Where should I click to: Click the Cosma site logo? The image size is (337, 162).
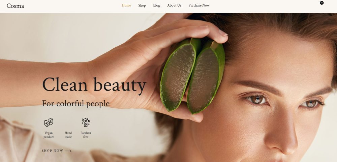coord(15,6)
